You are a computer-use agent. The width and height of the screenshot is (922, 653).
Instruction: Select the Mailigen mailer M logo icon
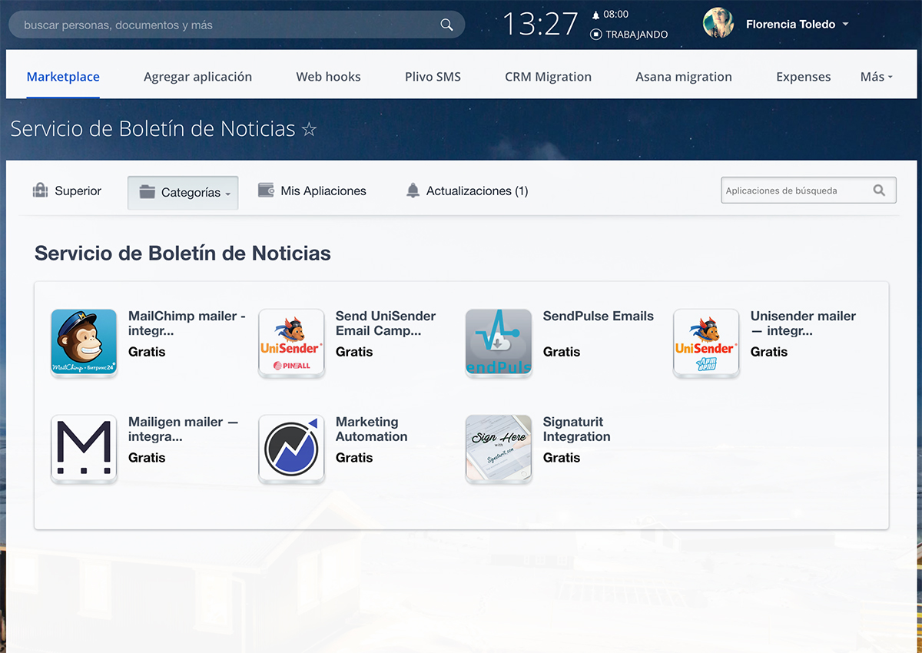coord(84,448)
